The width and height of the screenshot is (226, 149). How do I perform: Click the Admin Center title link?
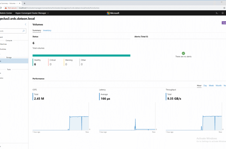pyautogui.click(x=6, y=13)
